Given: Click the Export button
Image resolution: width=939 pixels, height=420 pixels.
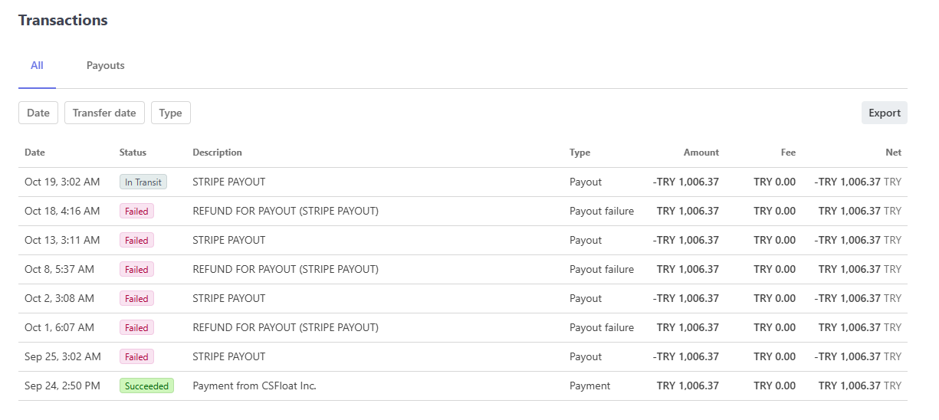Looking at the screenshot, I should click(x=884, y=113).
